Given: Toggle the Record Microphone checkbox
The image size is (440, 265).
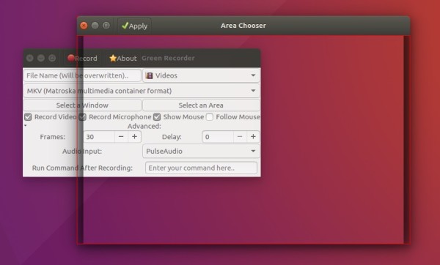Looking at the screenshot, I should click(82, 117).
